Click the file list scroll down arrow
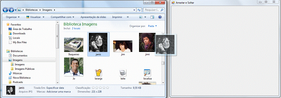The height and width of the screenshot is (98, 281). (163, 83)
